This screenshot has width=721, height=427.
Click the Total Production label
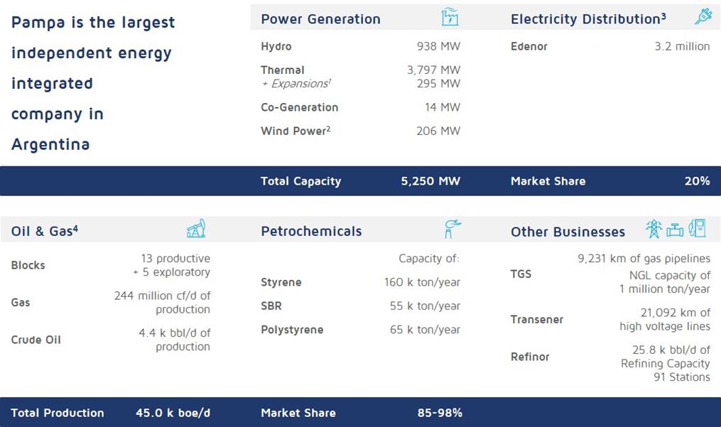tap(58, 413)
